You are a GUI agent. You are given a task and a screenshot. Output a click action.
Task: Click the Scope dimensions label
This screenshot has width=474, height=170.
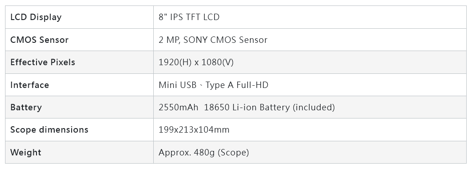(x=49, y=130)
